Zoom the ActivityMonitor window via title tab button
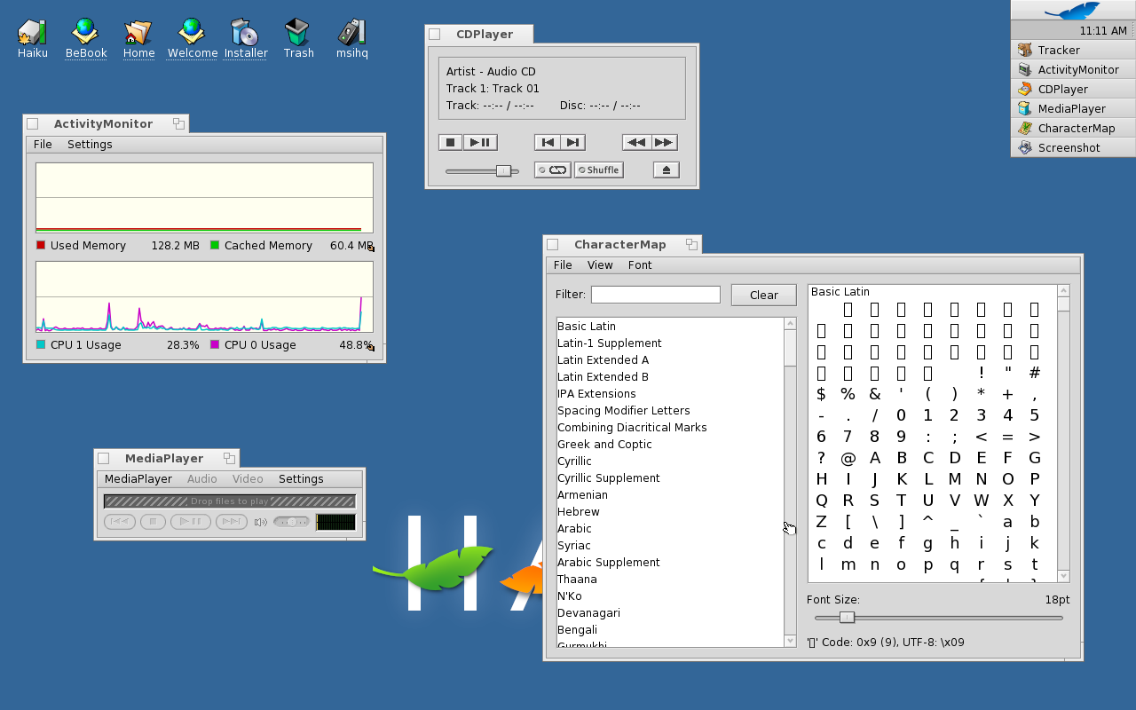The height and width of the screenshot is (710, 1136). click(178, 124)
